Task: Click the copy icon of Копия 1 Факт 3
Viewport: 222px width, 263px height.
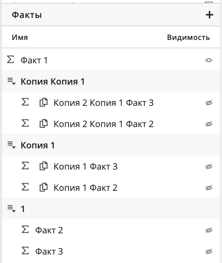Action: 44,167
